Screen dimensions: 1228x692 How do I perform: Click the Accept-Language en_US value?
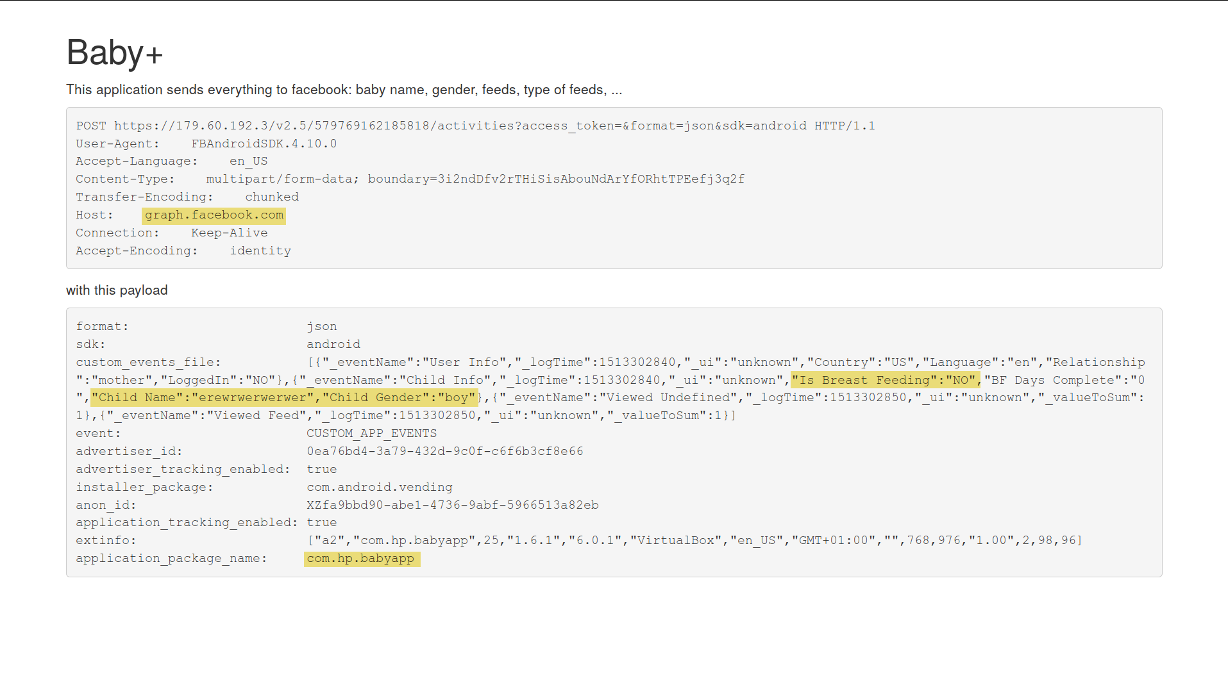(248, 161)
